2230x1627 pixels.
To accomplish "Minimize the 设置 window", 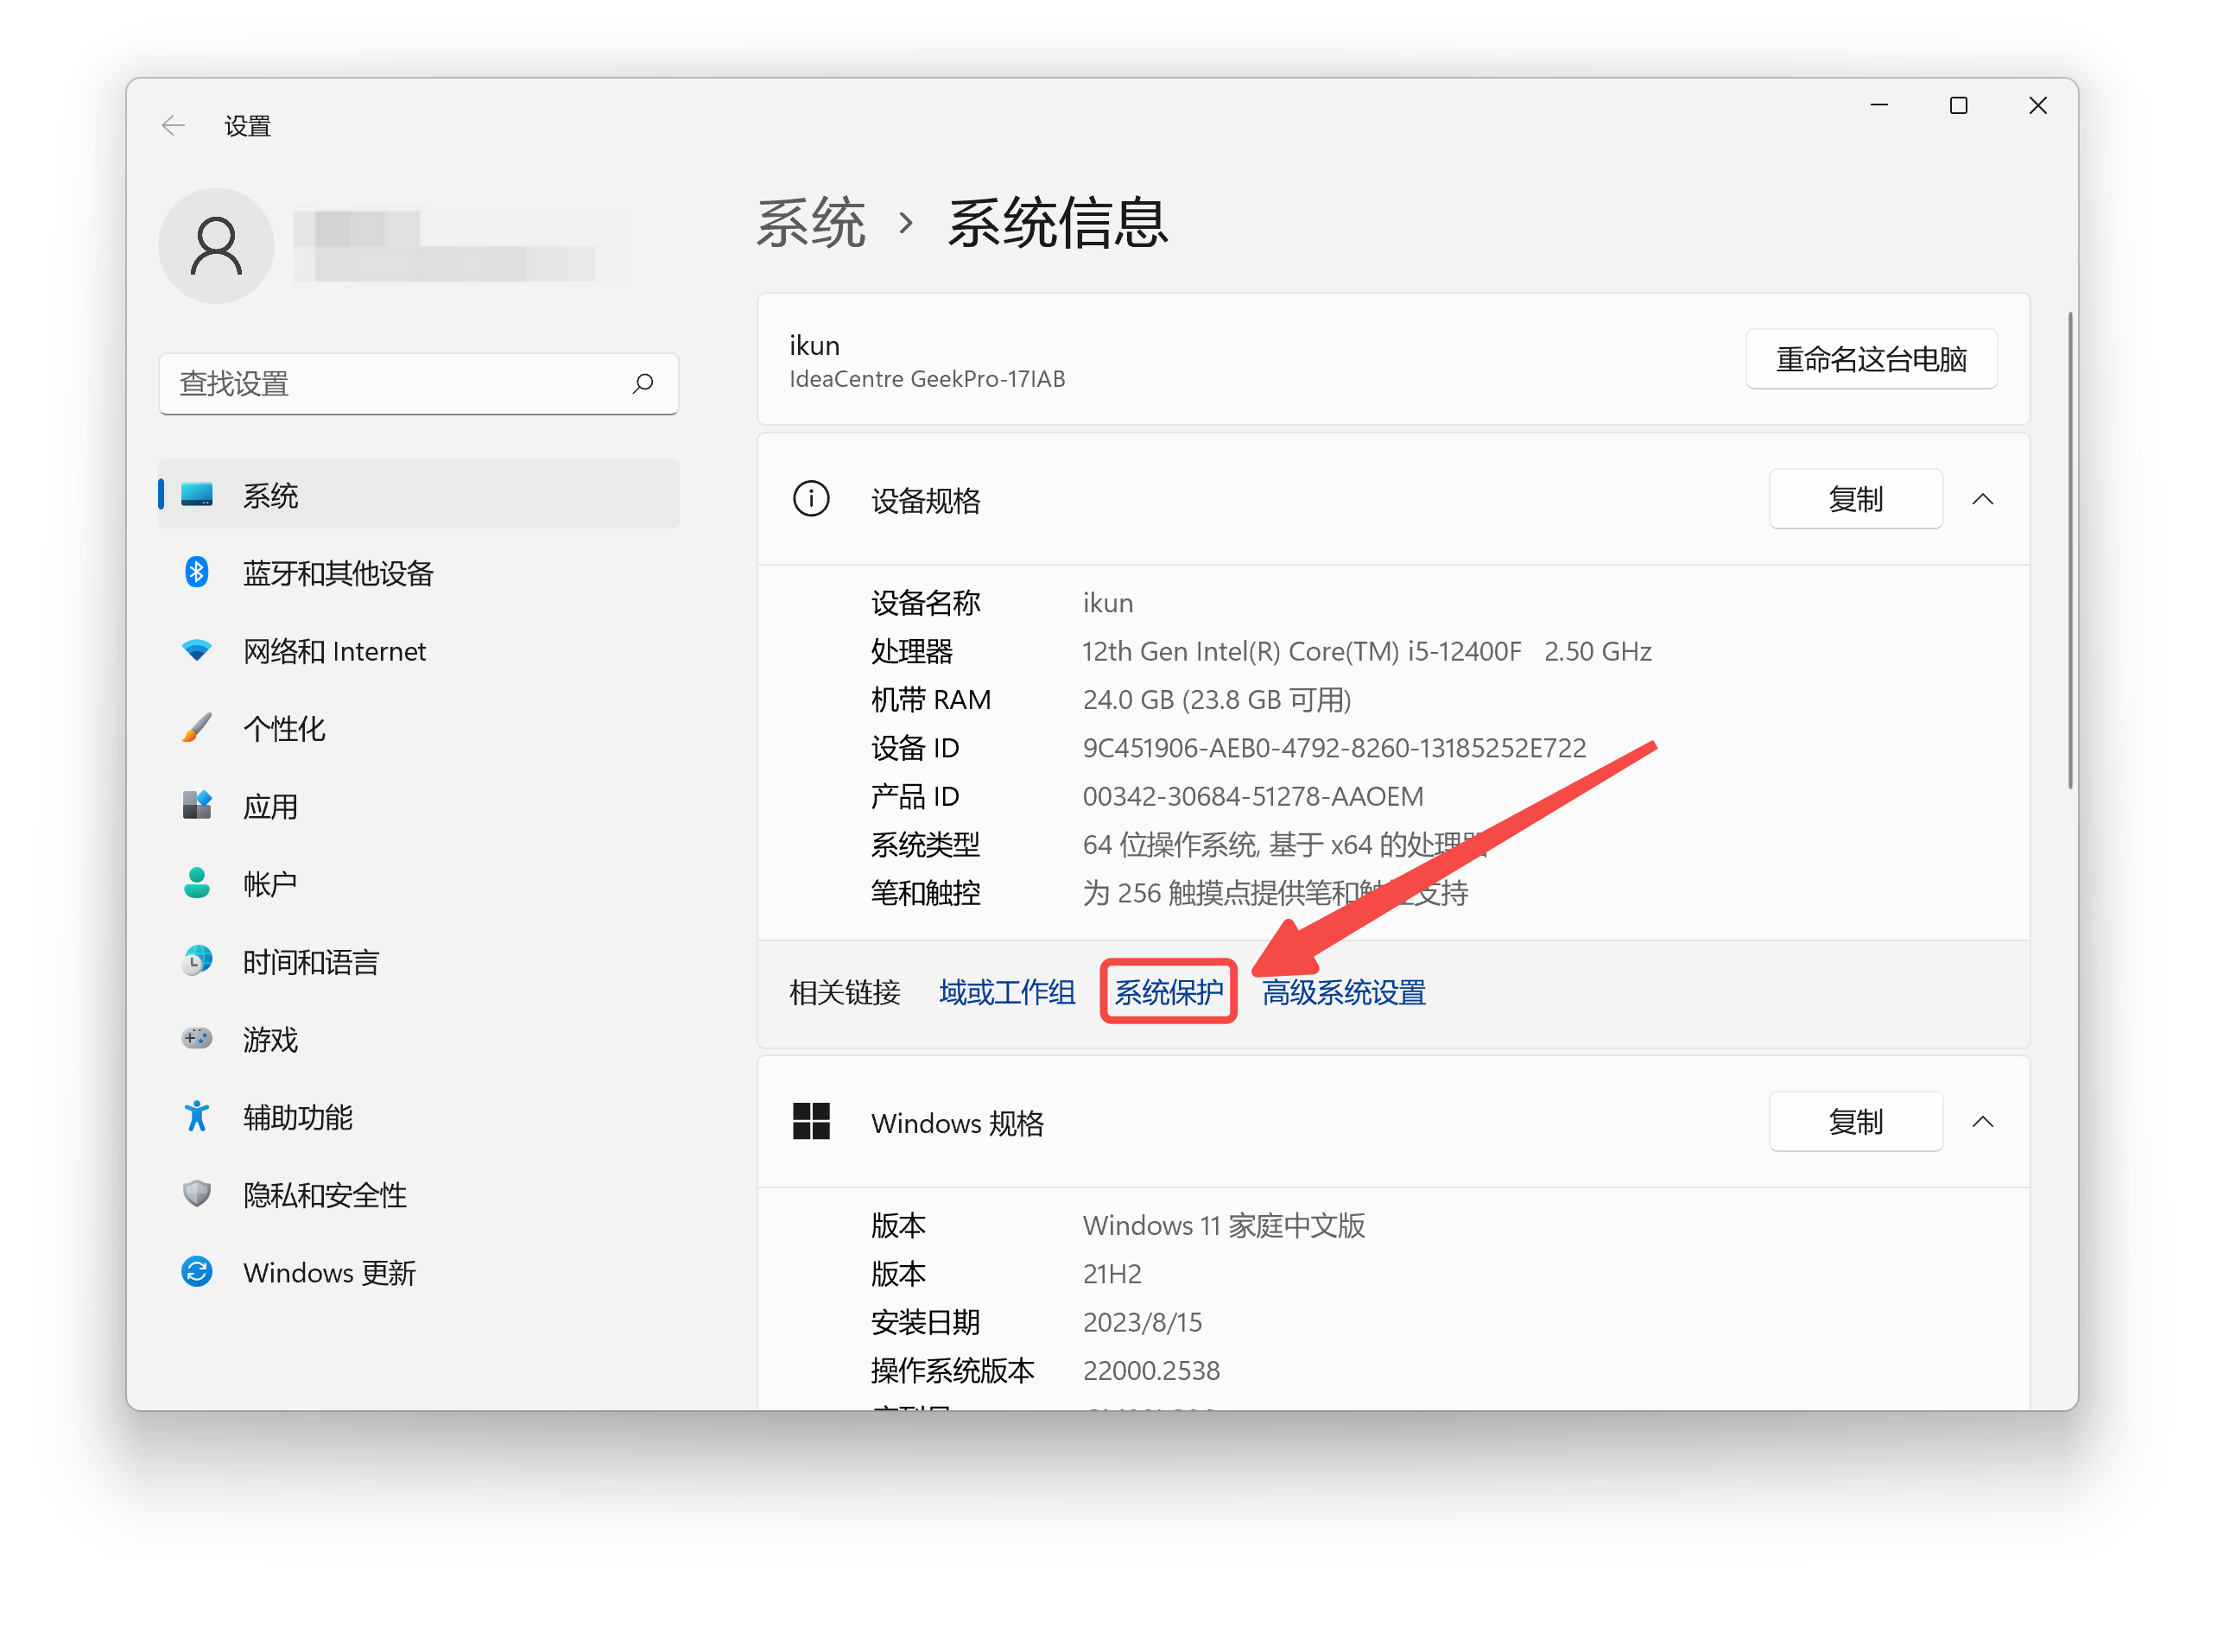I will 1879,105.
